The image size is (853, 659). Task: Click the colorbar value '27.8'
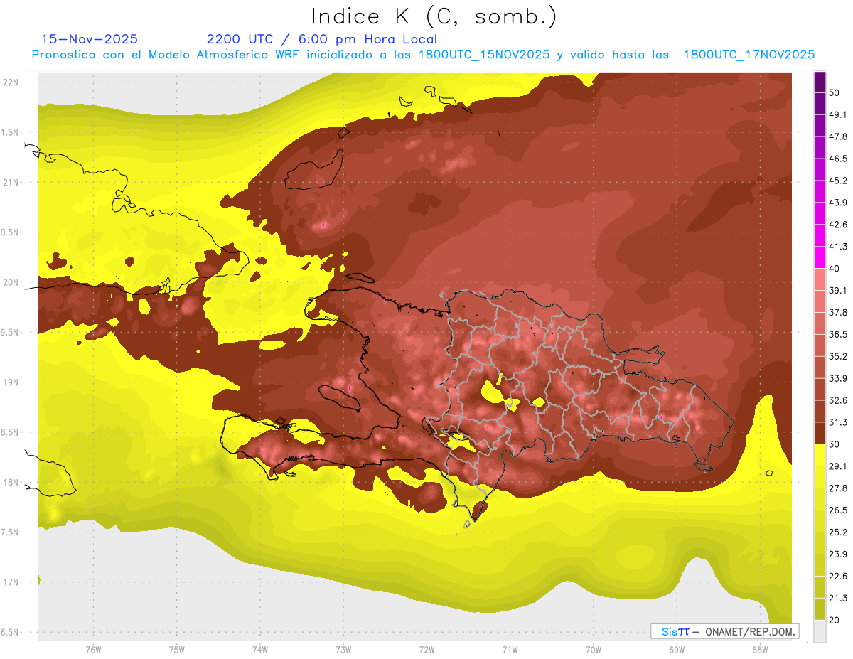pyautogui.click(x=839, y=488)
